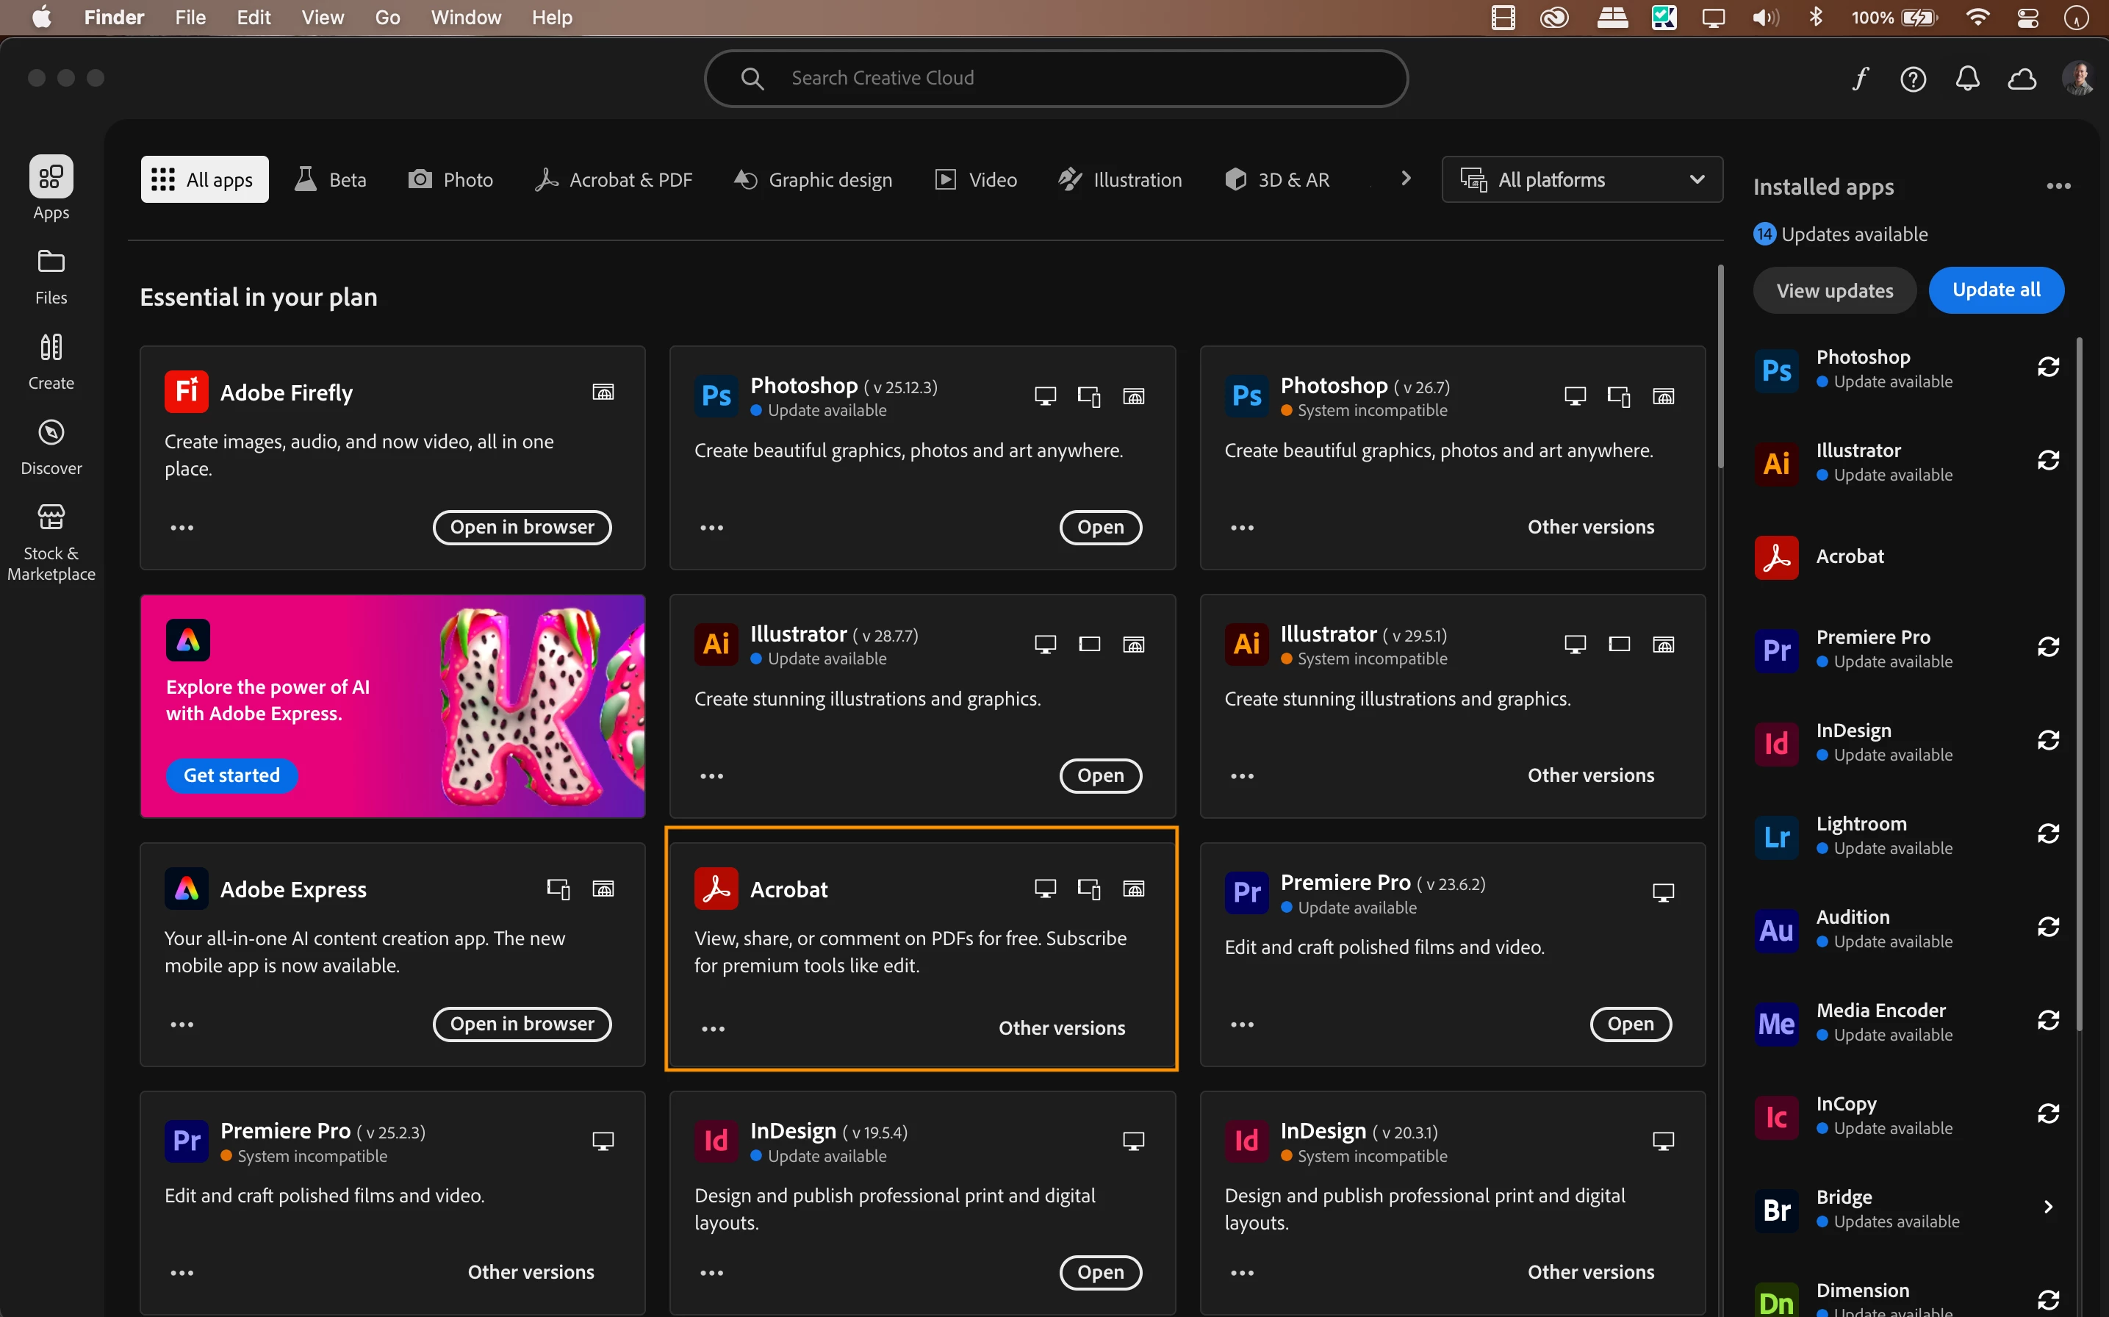Click the Update all button

(1996, 290)
